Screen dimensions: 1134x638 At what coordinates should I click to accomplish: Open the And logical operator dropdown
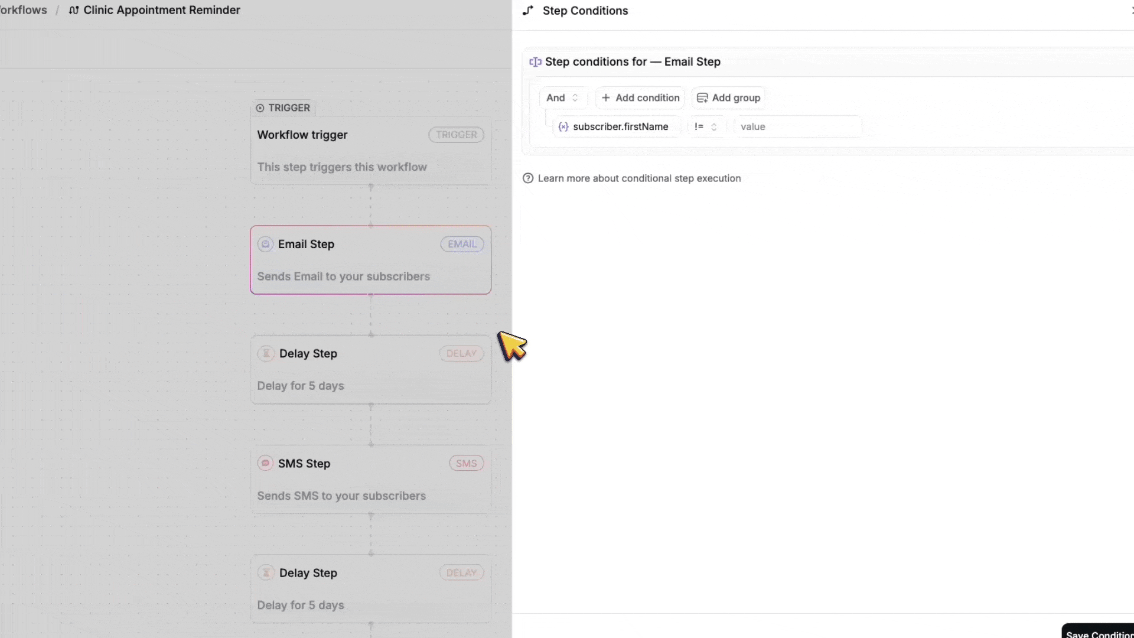(562, 97)
